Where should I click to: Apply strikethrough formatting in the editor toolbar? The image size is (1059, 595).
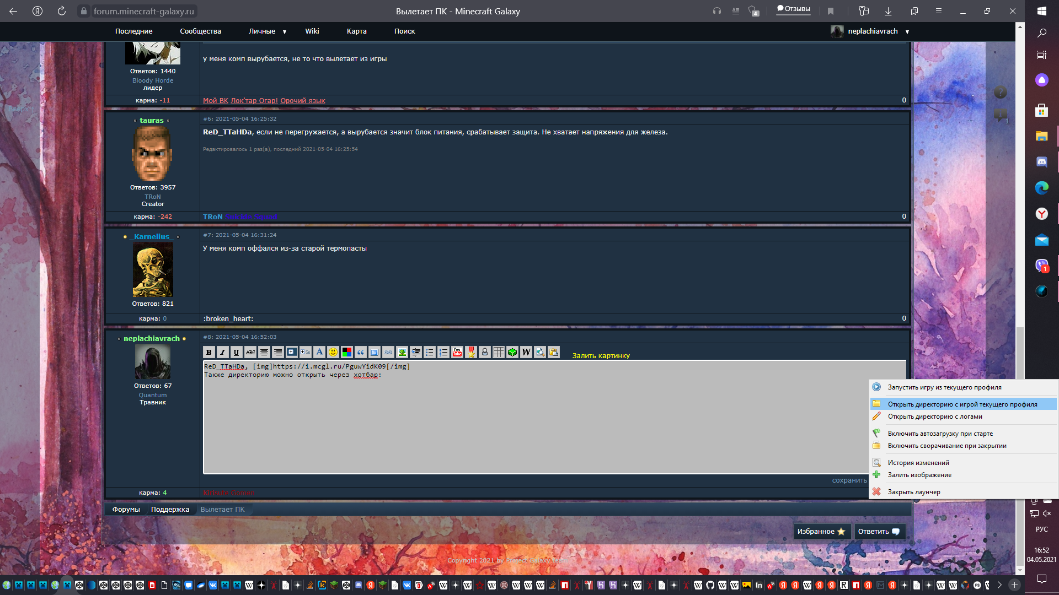click(250, 352)
